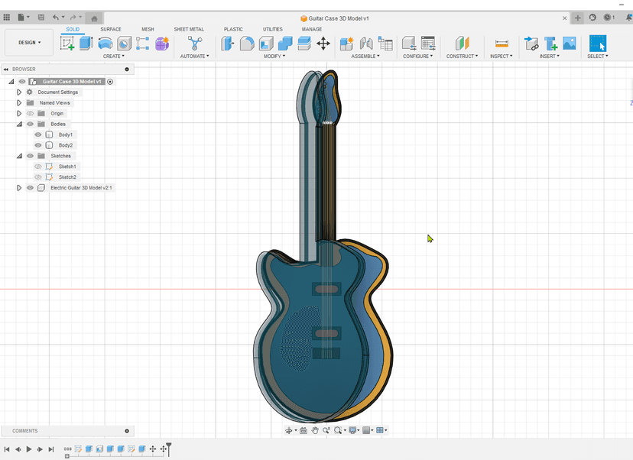
Task: Hide Body1 using its eye icon
Action: [x=38, y=134]
